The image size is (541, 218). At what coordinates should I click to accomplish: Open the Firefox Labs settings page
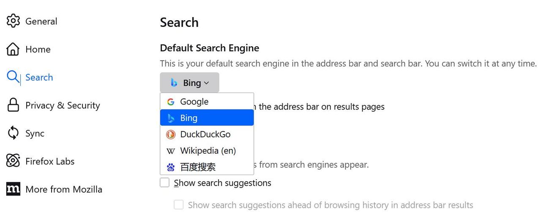pos(50,161)
